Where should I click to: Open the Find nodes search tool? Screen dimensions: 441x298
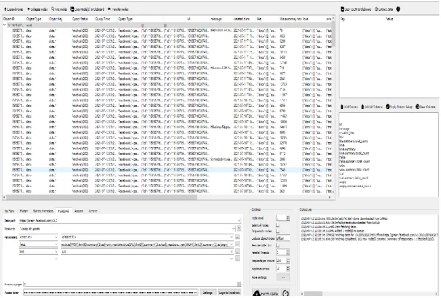point(59,9)
